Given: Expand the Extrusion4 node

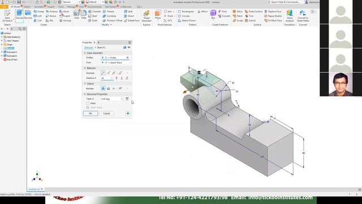Looking at the screenshot, I should [x=2, y=52].
